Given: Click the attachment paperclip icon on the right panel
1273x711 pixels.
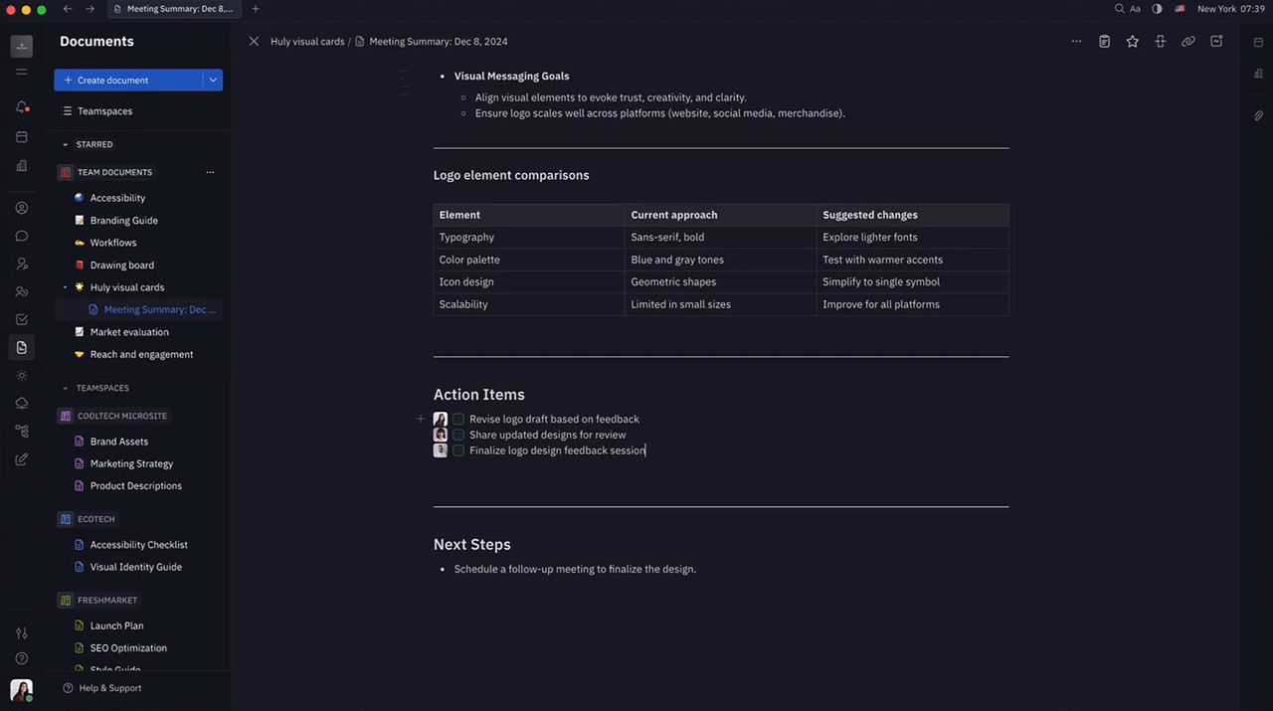Looking at the screenshot, I should [x=1258, y=116].
